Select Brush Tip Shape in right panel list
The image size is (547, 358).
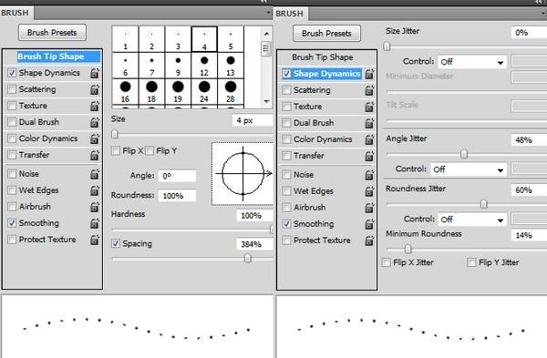coord(323,57)
